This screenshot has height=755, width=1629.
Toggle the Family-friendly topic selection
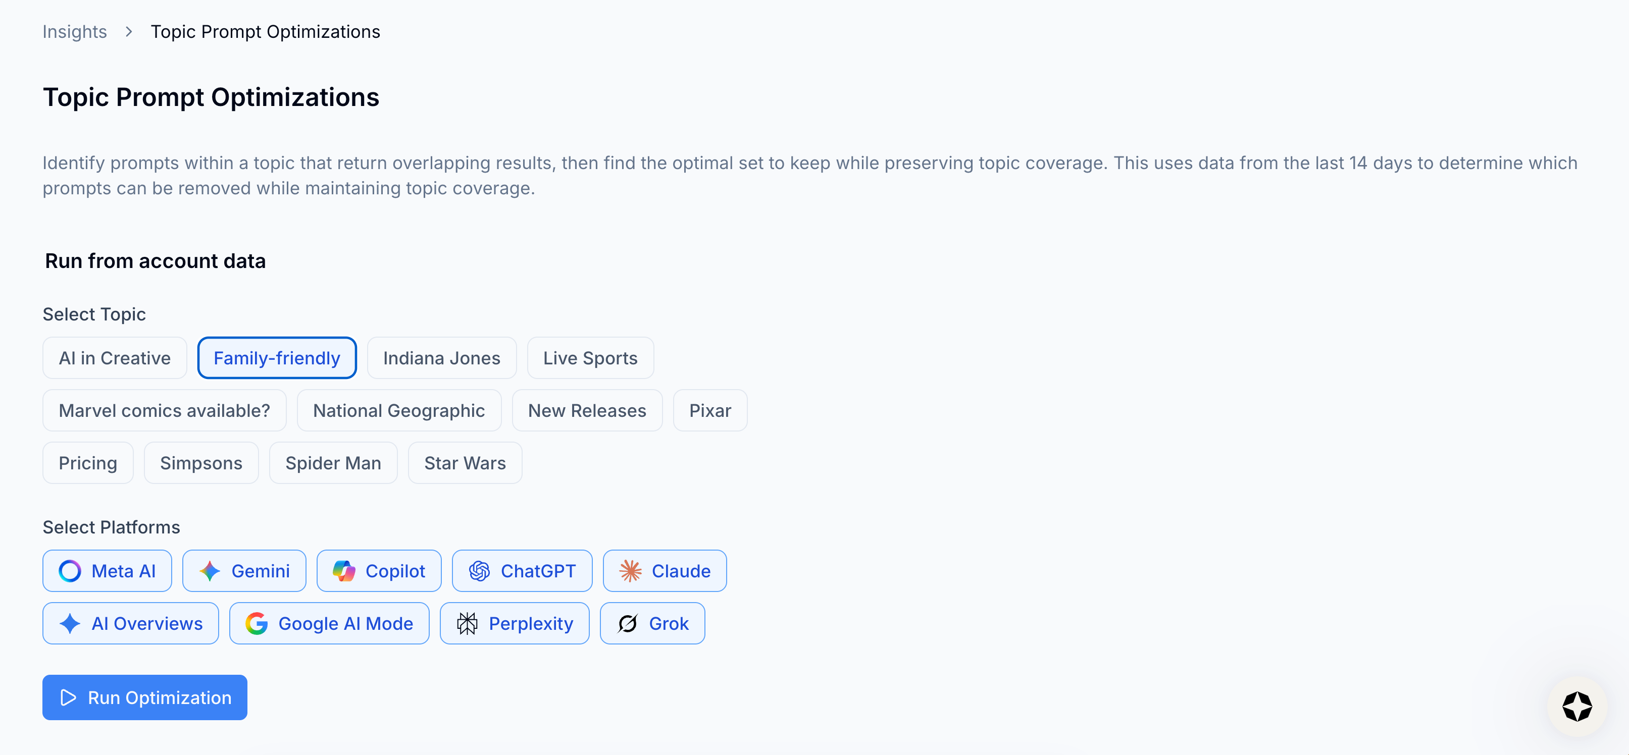pyautogui.click(x=277, y=358)
